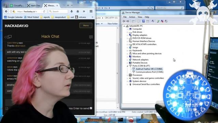Expand DVD/CD-ROM drives category
The width and height of the screenshot is (218, 123).
click(127, 38)
